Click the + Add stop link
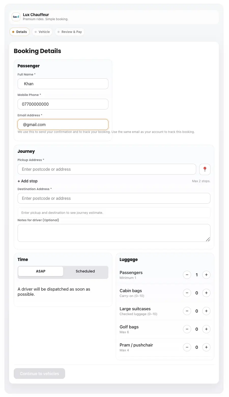The width and height of the screenshot is (229, 397). pos(27,181)
